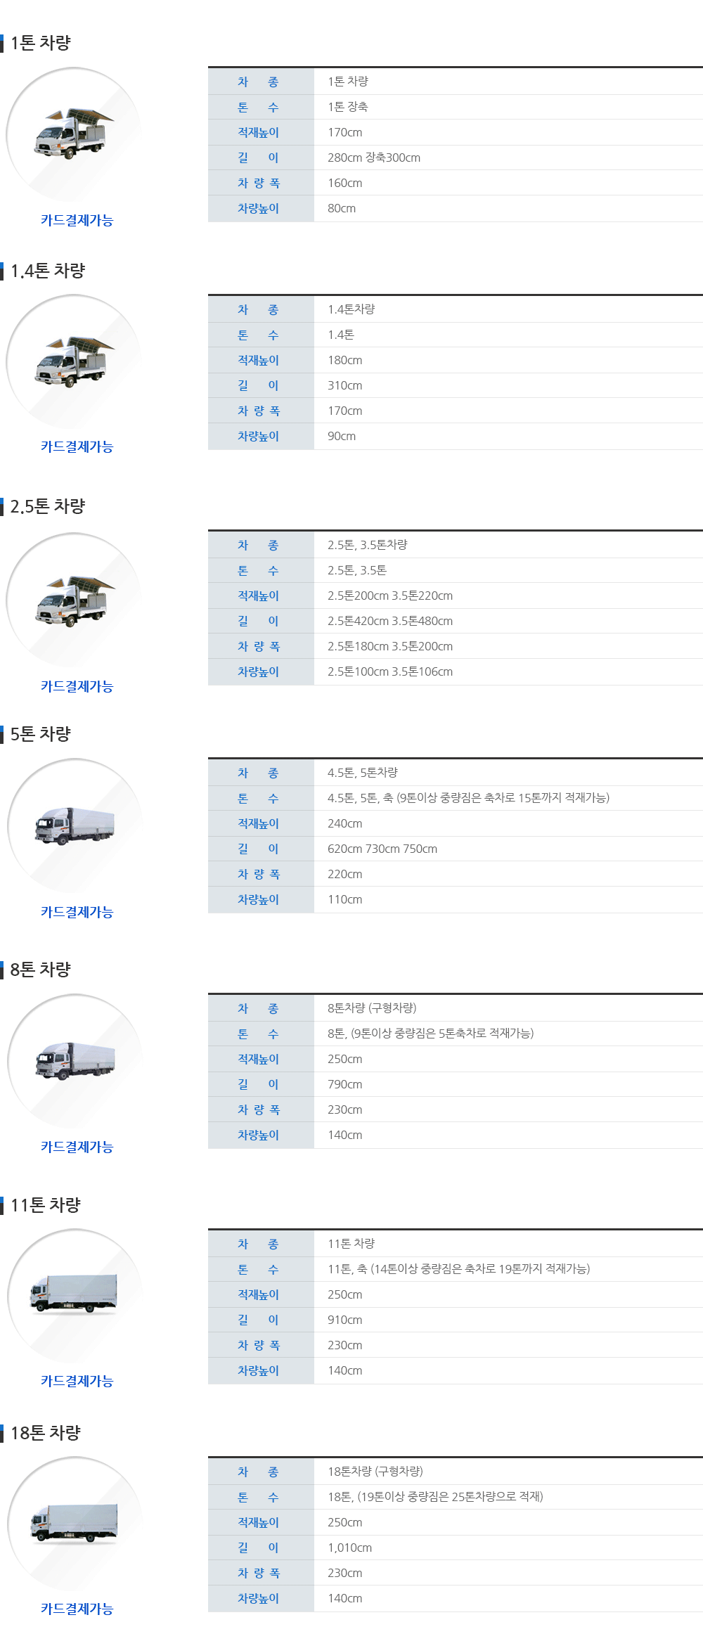Select the 2.5톤 차량 section heading

click(x=47, y=506)
